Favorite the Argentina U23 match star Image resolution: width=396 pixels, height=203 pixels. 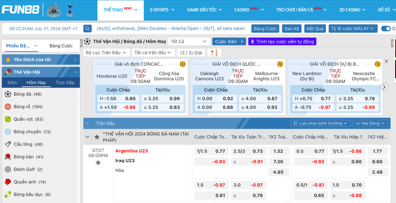click(x=98, y=163)
